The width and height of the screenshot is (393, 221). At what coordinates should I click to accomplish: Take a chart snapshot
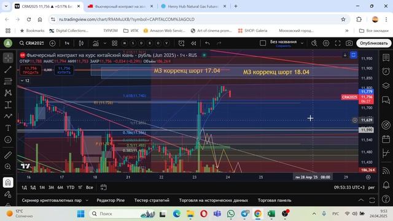pyautogui.click(x=349, y=43)
